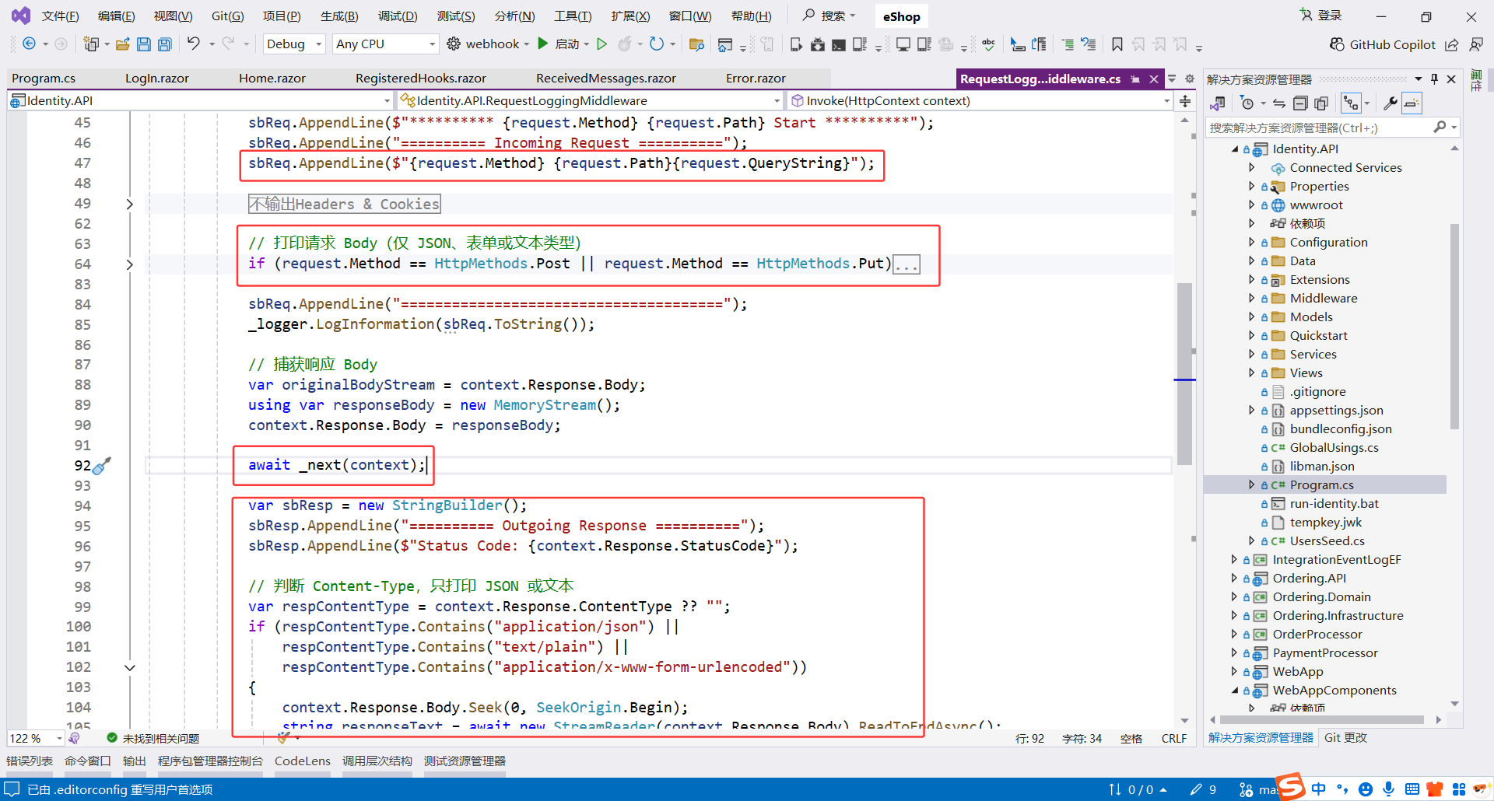The height and width of the screenshot is (801, 1494).
Task: Navigate backward with the back arrow icon
Action: (x=29, y=44)
